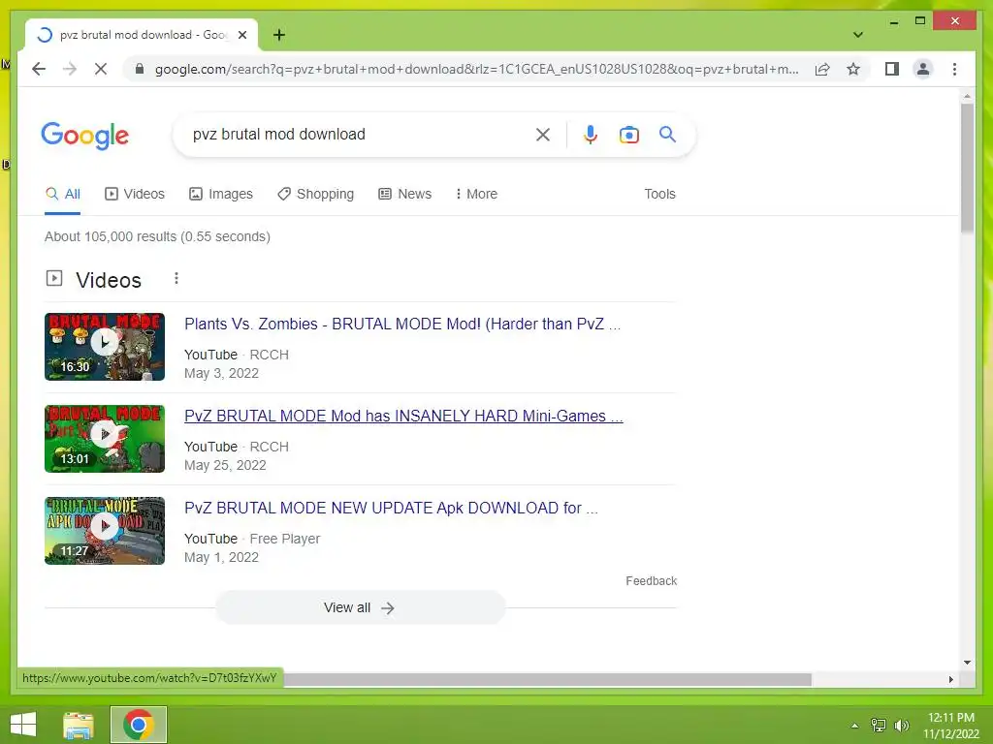Click the horizontal scrollbar thumb
993x744 pixels.
click(548, 679)
